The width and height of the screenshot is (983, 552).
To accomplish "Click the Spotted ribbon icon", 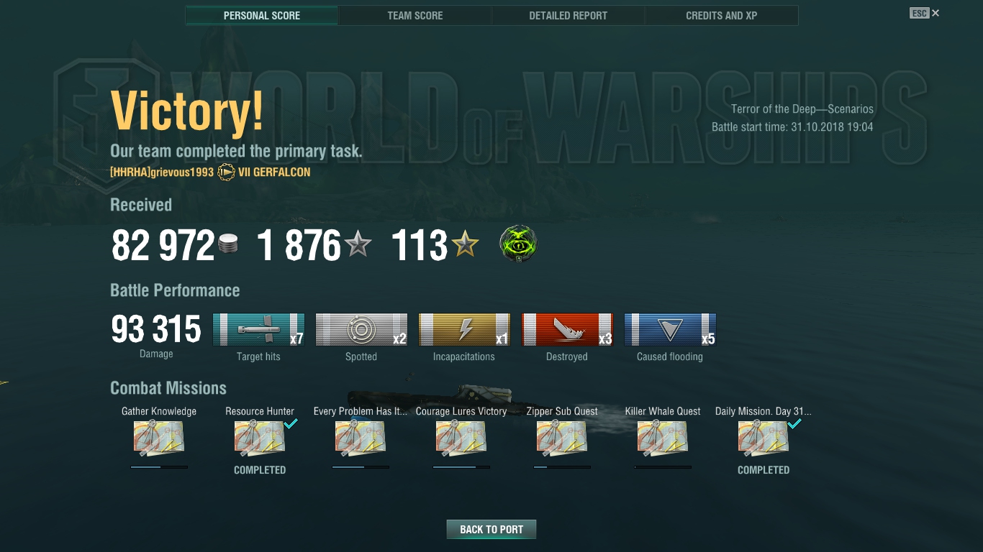I will click(361, 330).
